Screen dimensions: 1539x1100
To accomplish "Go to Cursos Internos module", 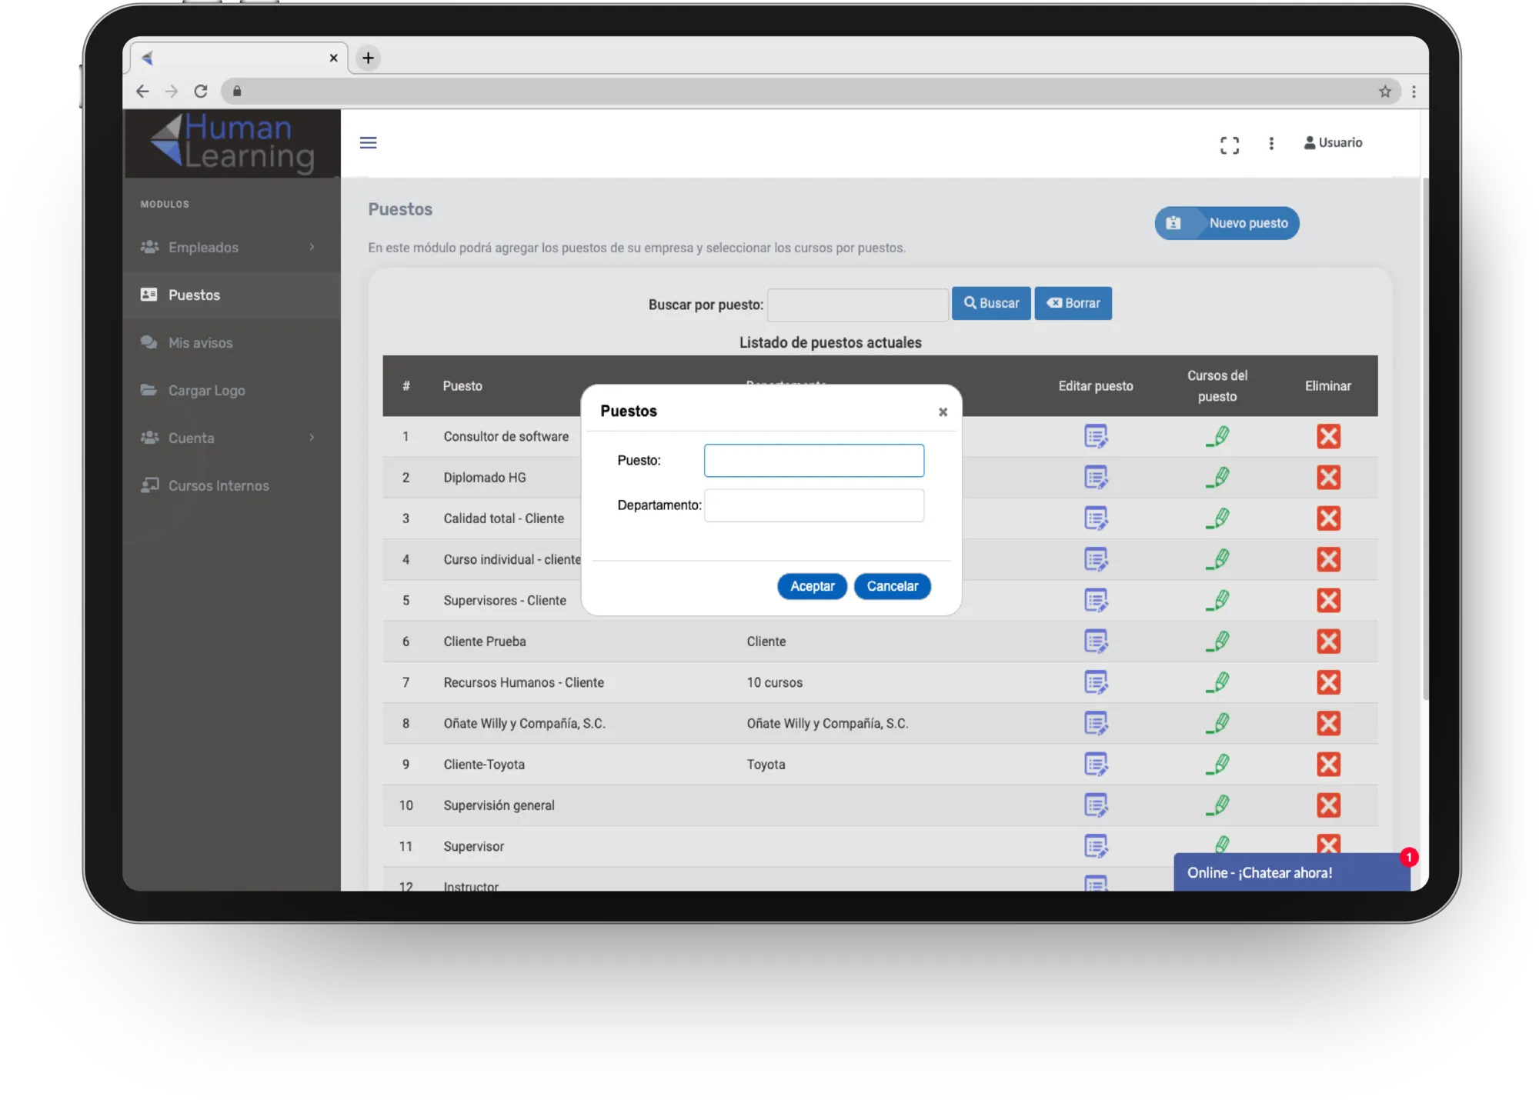I will pos(219,486).
